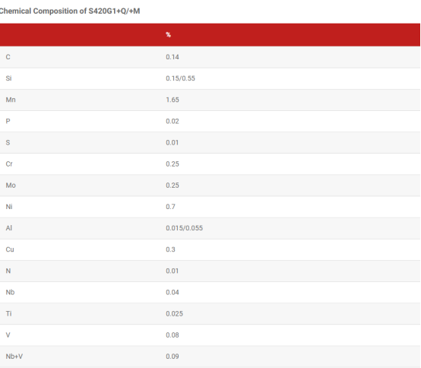
Task: Click the 0.025 titanium value
Action: (174, 314)
